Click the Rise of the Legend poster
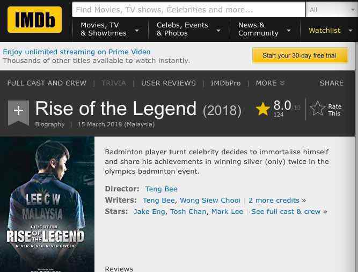This screenshot has width=358, height=272. (47, 204)
